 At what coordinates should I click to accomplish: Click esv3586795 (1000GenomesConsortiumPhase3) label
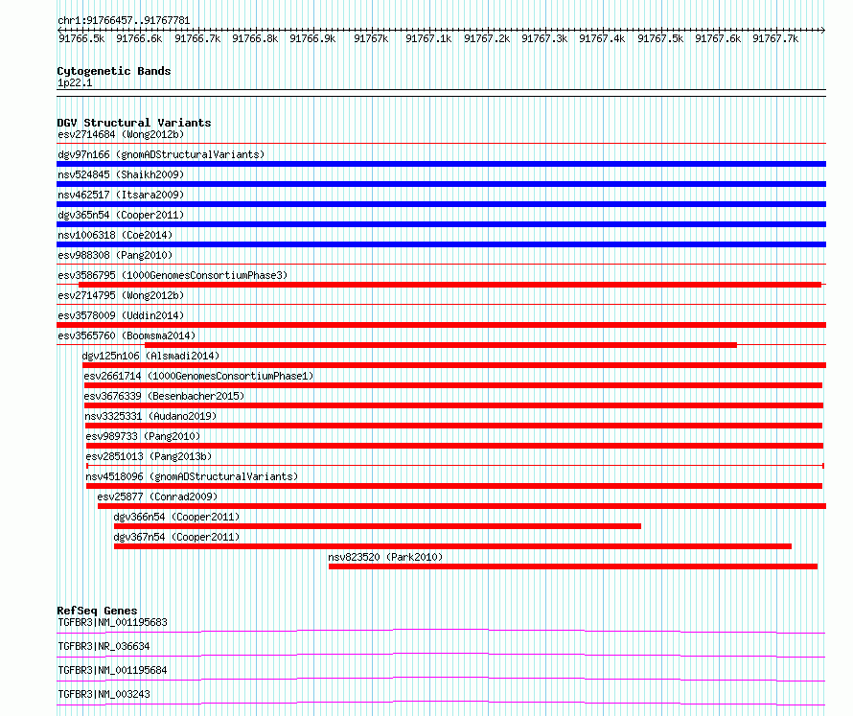pyautogui.click(x=173, y=275)
